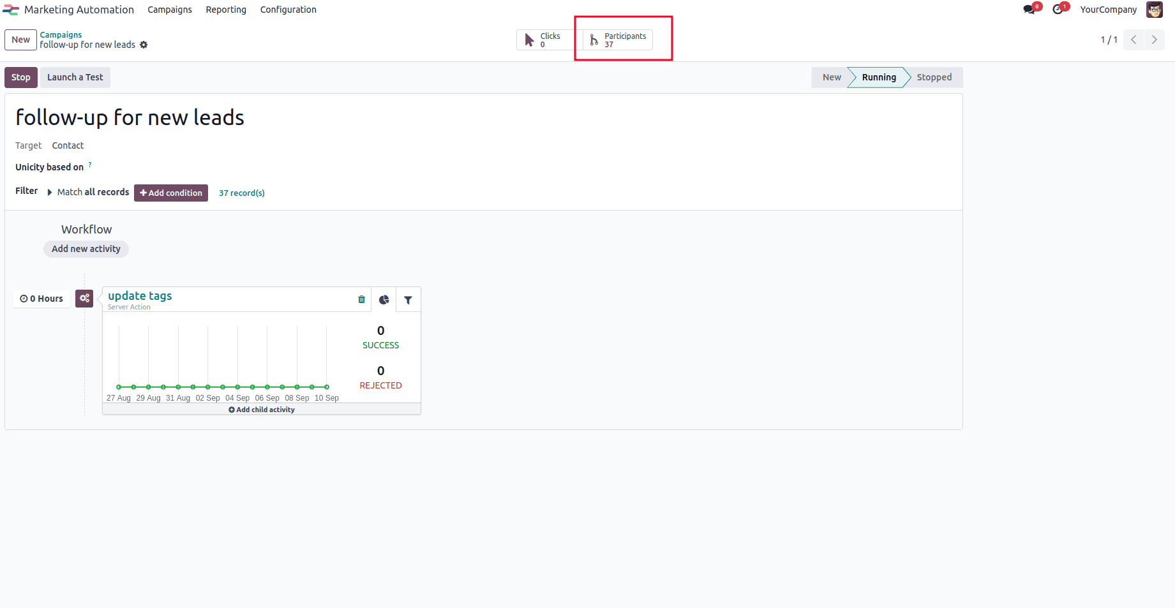Open the activities clock icon
1175x608 pixels.
pyautogui.click(x=1058, y=10)
